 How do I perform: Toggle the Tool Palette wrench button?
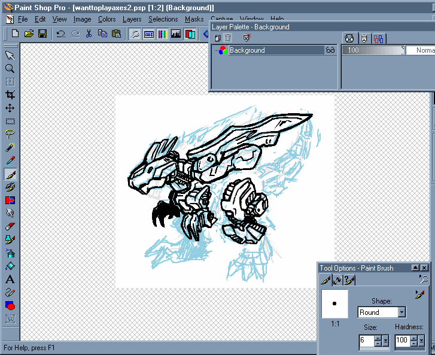(135, 34)
